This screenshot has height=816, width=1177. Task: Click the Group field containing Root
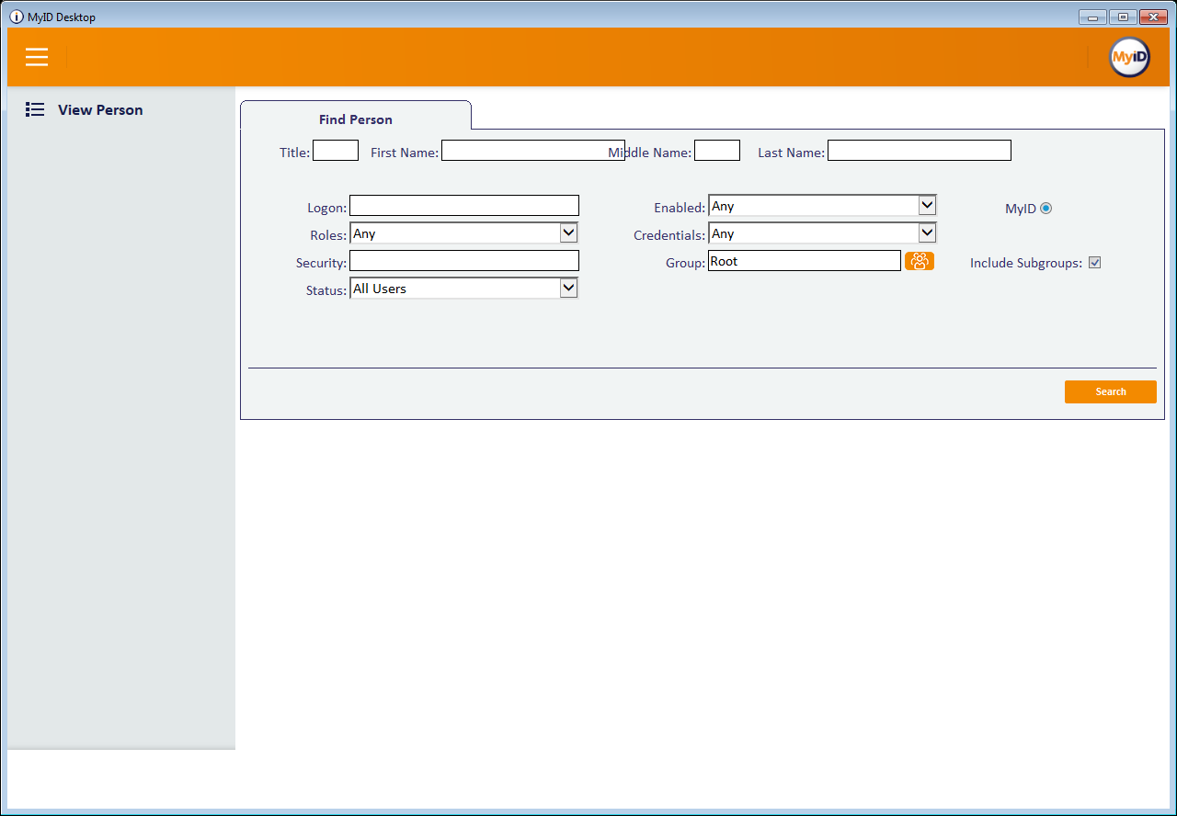tap(804, 261)
